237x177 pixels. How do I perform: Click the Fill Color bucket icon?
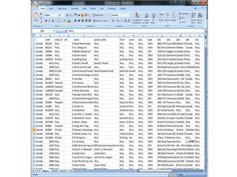point(64,21)
